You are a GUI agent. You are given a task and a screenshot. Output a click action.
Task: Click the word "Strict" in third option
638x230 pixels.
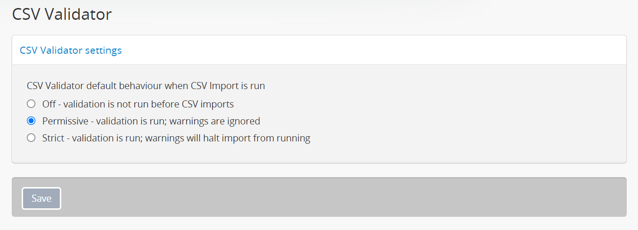(54, 138)
